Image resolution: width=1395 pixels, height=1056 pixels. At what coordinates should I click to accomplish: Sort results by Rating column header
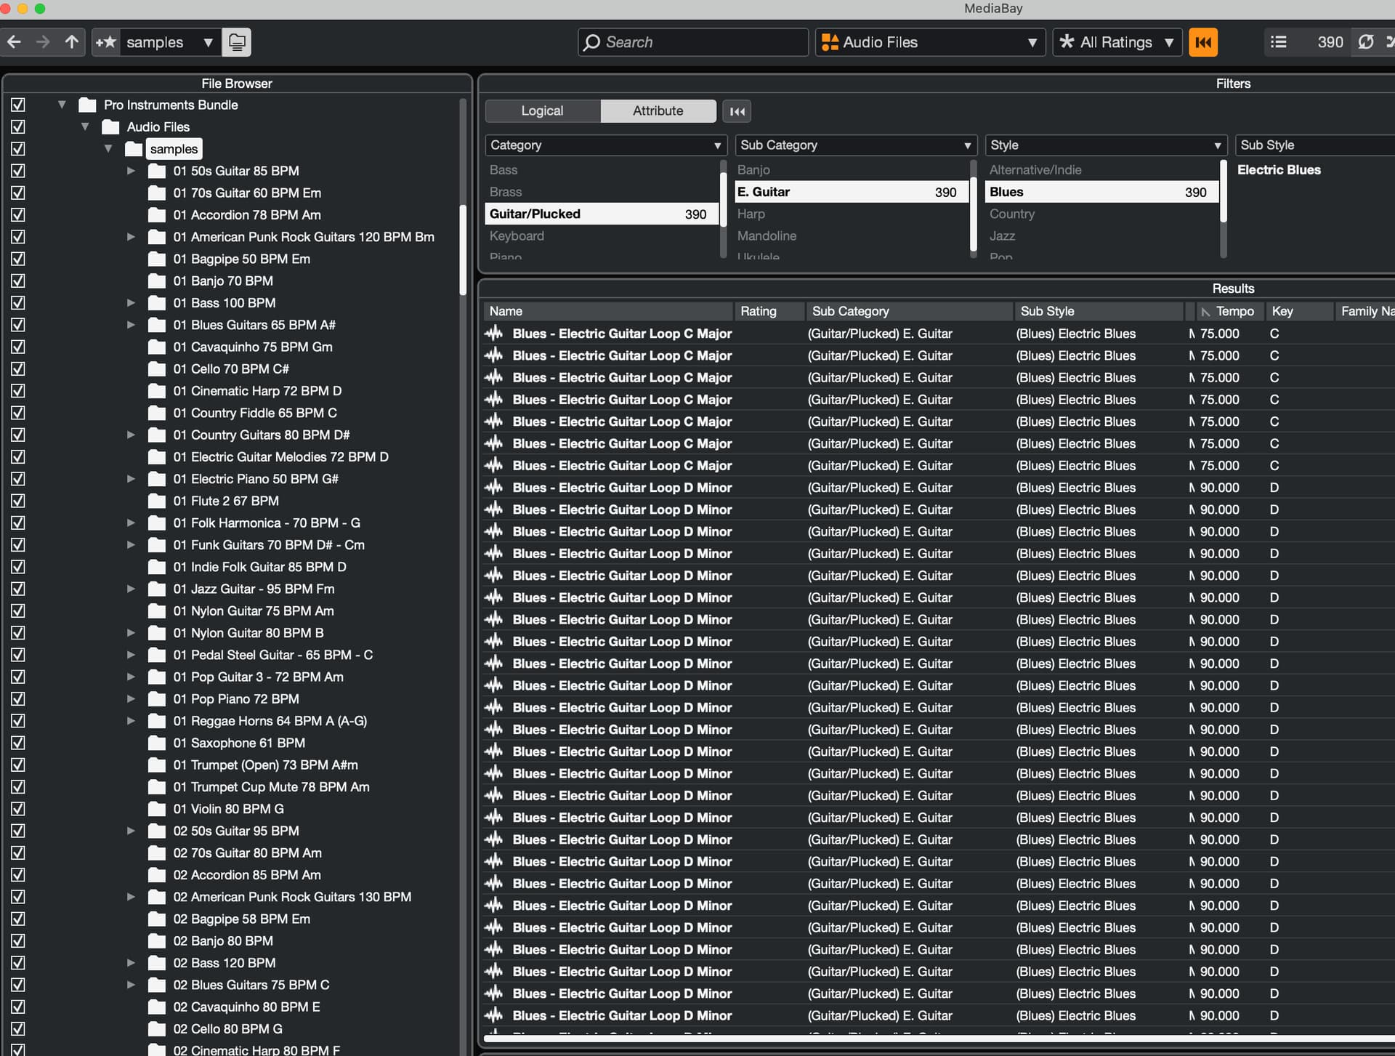pyautogui.click(x=770, y=312)
